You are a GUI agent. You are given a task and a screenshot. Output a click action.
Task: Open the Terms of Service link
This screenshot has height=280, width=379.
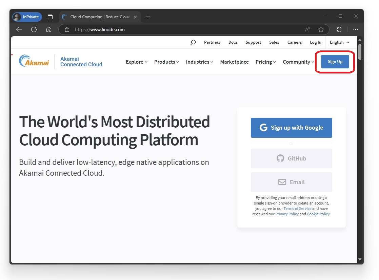pyautogui.click(x=297, y=209)
